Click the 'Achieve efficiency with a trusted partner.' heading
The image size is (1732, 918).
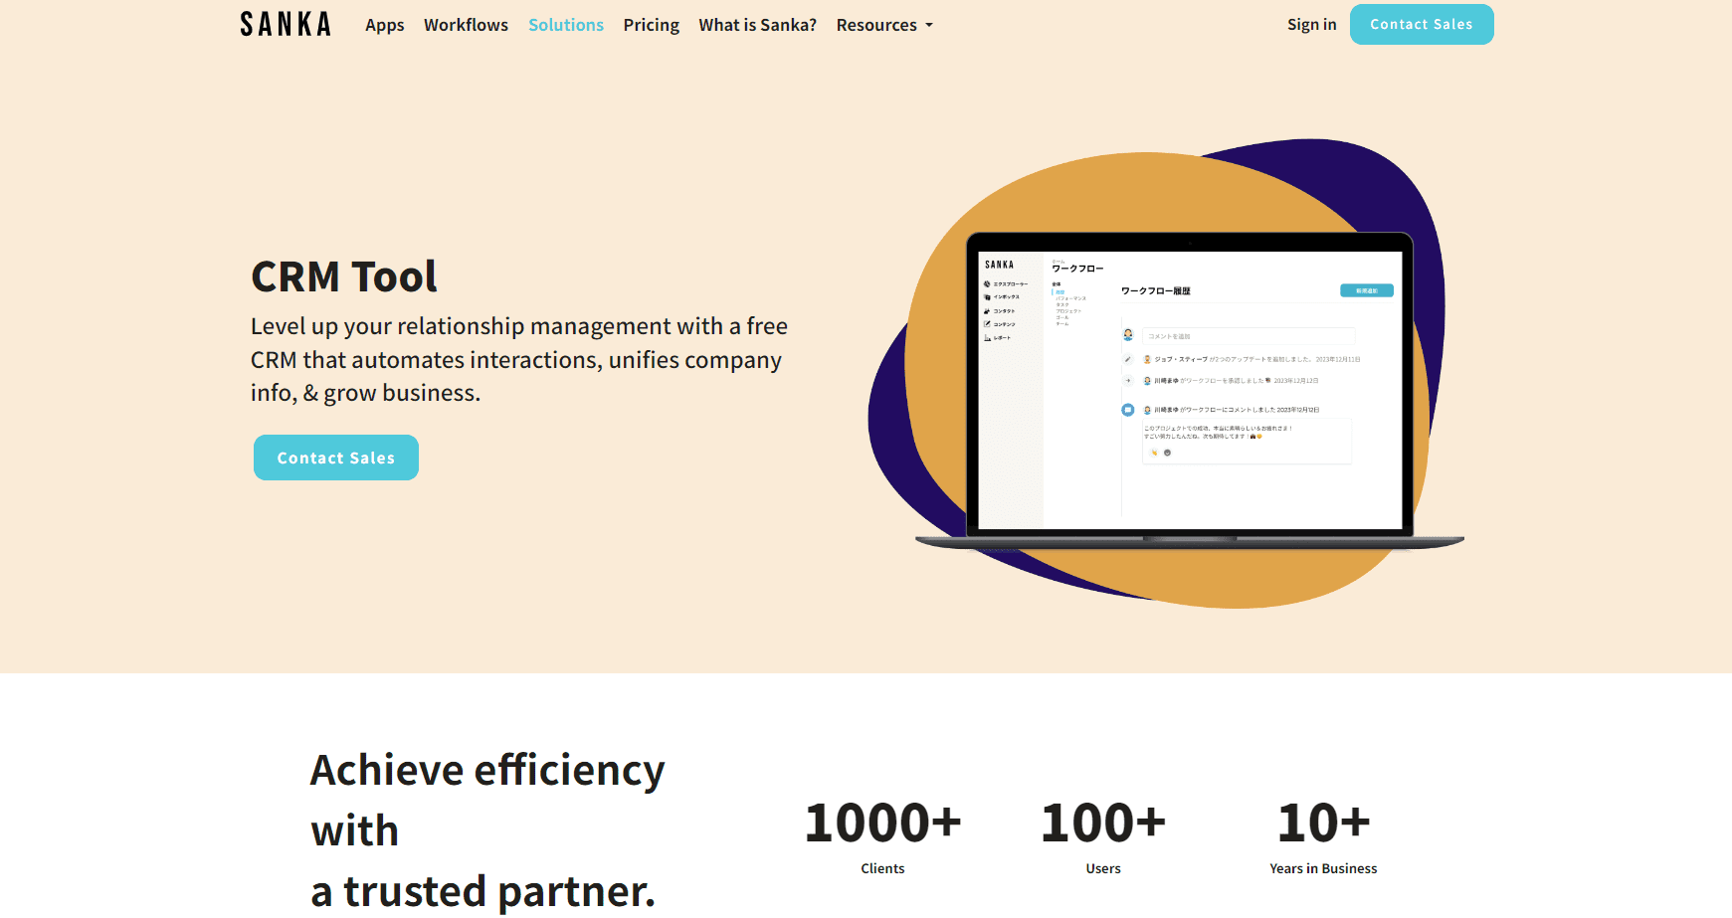pyautogui.click(x=487, y=830)
